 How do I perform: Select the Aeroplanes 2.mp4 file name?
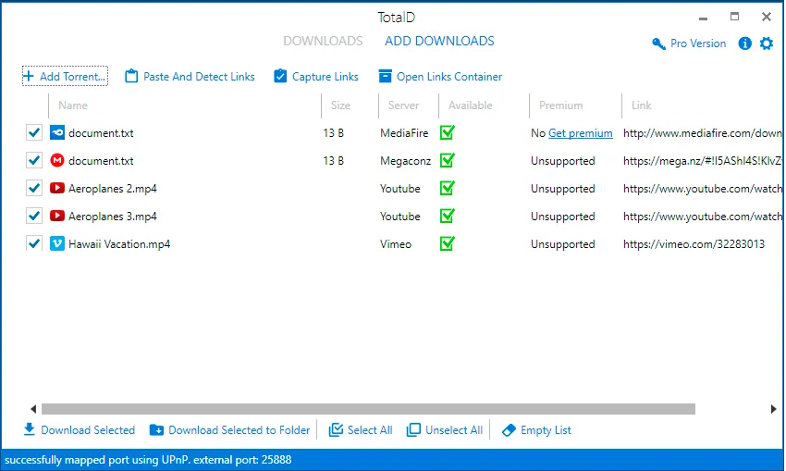pos(113,189)
